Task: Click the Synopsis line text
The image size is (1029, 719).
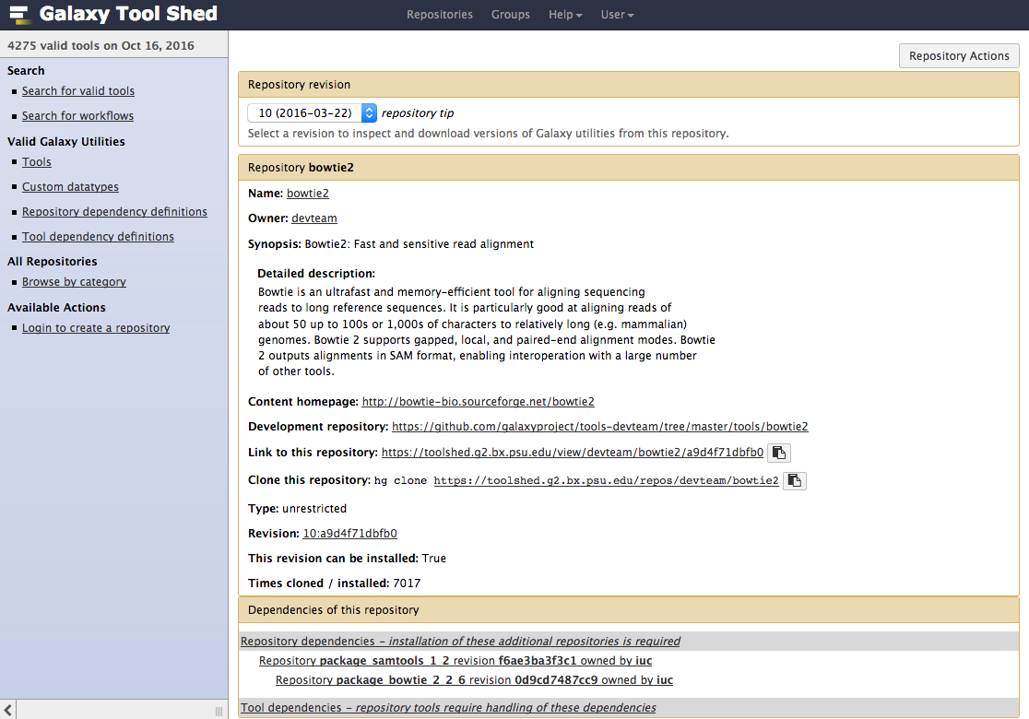Action: (390, 244)
